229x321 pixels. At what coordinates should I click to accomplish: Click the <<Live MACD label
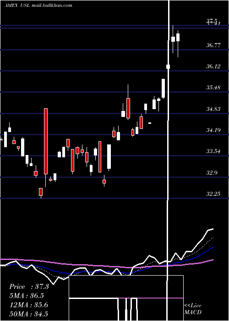click(193, 309)
